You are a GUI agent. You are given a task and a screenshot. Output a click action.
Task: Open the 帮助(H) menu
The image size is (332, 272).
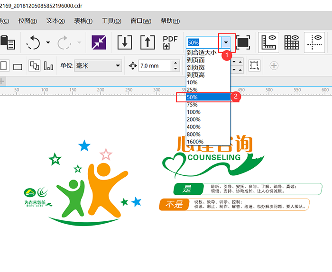170,21
